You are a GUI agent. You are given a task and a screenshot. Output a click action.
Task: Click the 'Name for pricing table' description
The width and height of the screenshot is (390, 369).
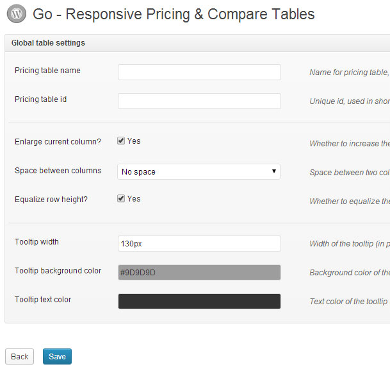click(x=350, y=73)
